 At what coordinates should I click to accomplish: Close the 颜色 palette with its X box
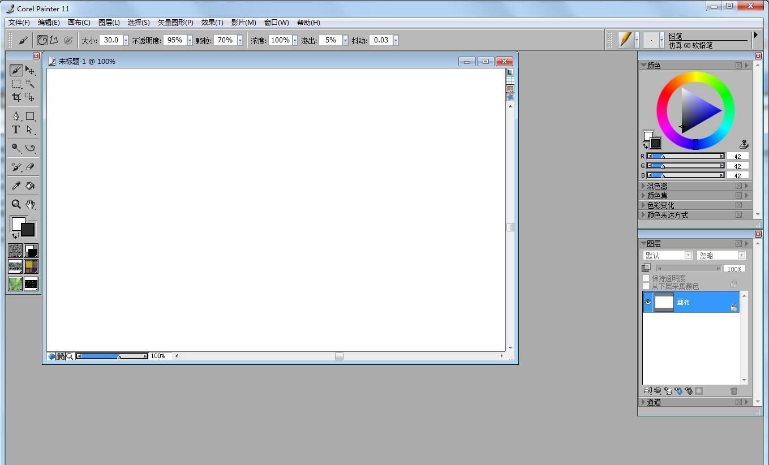[738, 66]
